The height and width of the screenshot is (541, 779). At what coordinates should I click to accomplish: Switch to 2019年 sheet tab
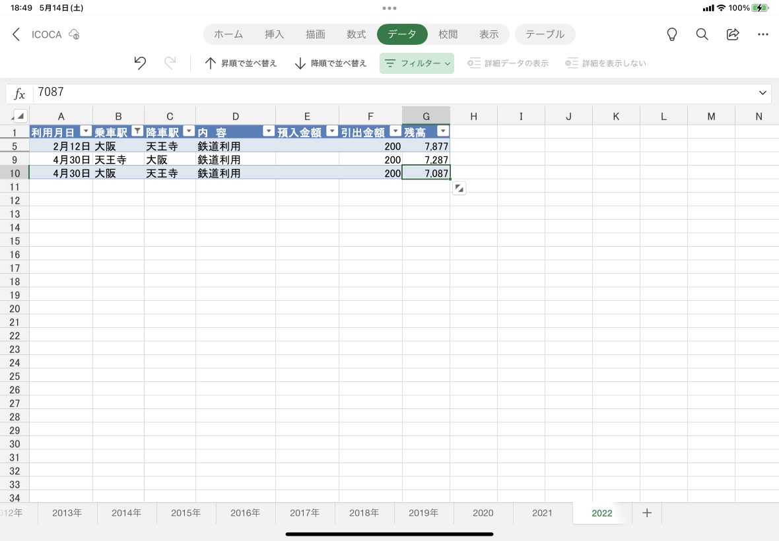point(424,513)
